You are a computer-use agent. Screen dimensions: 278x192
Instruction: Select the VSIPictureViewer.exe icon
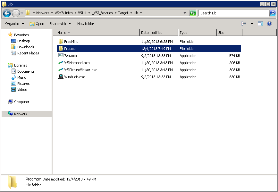click(61, 69)
